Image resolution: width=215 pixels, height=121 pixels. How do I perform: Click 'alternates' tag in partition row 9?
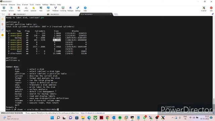click(x=16, y=53)
